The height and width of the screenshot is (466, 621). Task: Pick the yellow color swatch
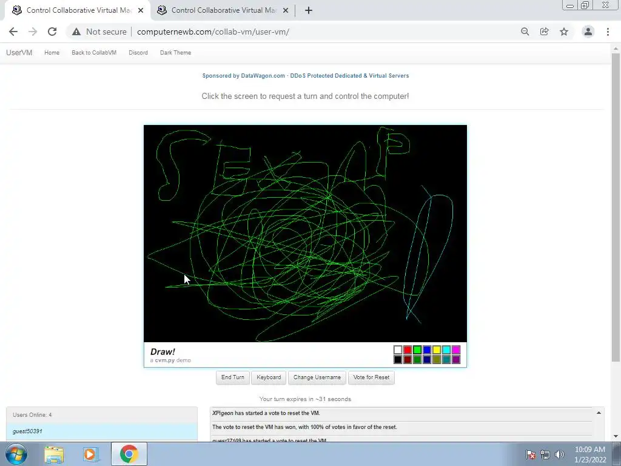pos(437,349)
